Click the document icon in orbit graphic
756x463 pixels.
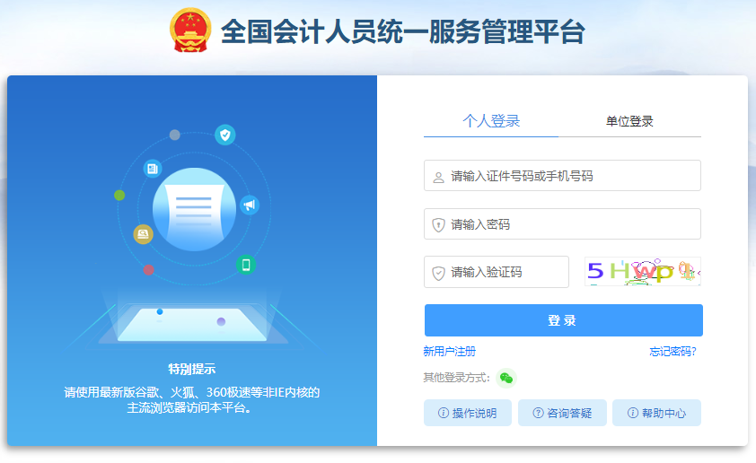pos(153,169)
